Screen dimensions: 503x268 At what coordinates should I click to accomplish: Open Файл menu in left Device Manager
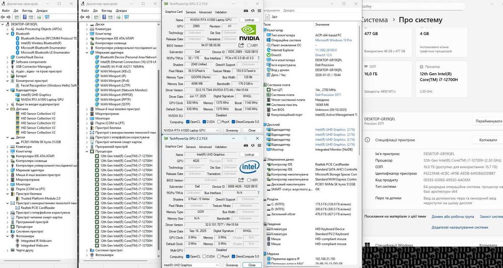pos(5,11)
